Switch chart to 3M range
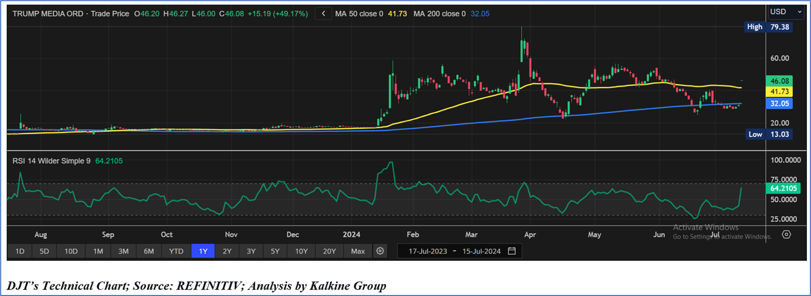The image size is (811, 296). pyautogui.click(x=123, y=251)
